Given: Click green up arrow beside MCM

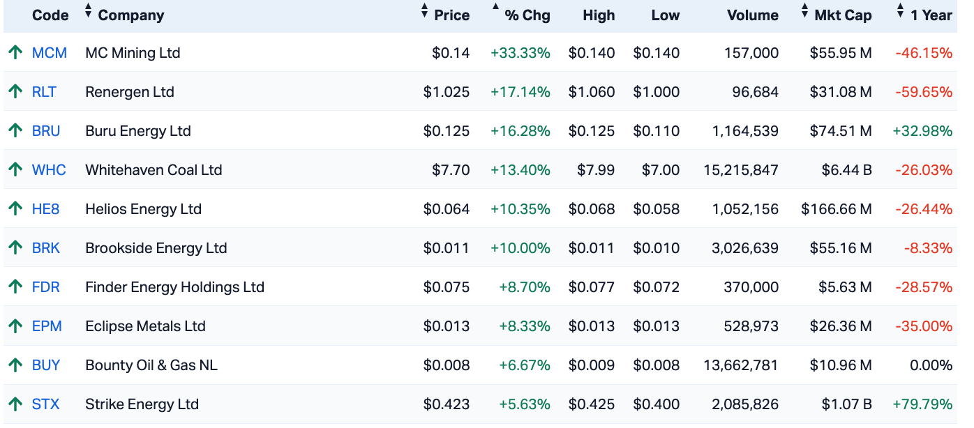Looking at the screenshot, I should [x=15, y=53].
